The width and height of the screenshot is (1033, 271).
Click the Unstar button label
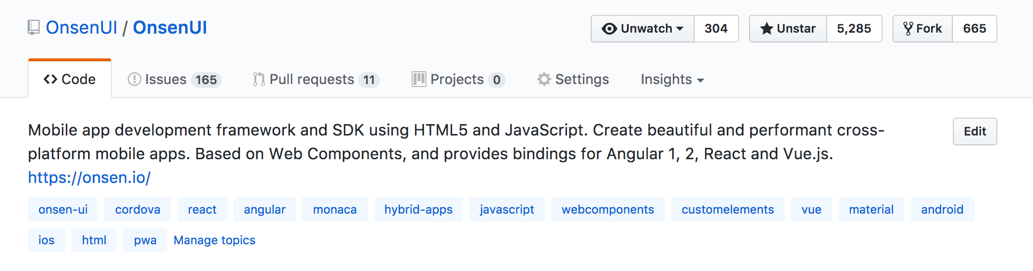click(x=796, y=29)
